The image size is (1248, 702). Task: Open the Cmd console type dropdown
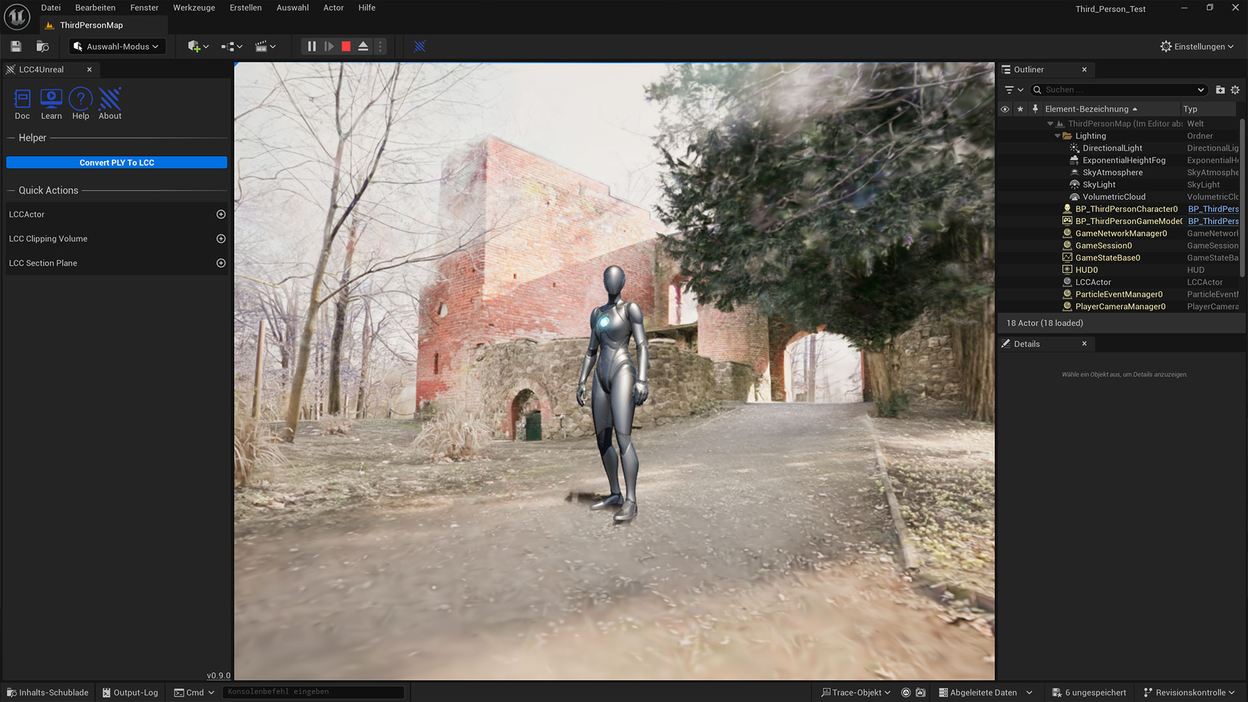(194, 692)
